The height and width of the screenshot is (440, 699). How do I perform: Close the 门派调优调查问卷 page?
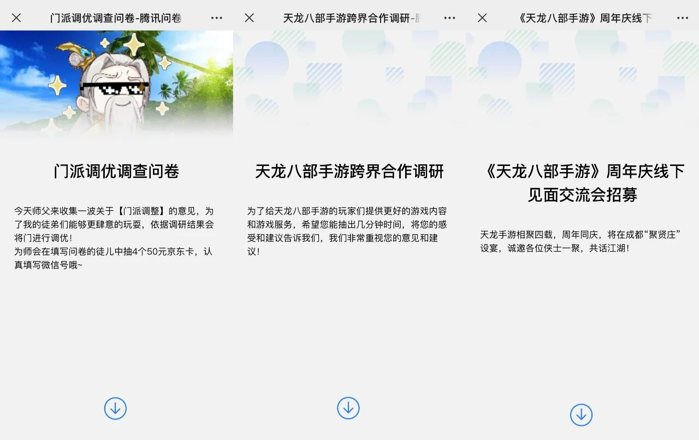[16, 17]
